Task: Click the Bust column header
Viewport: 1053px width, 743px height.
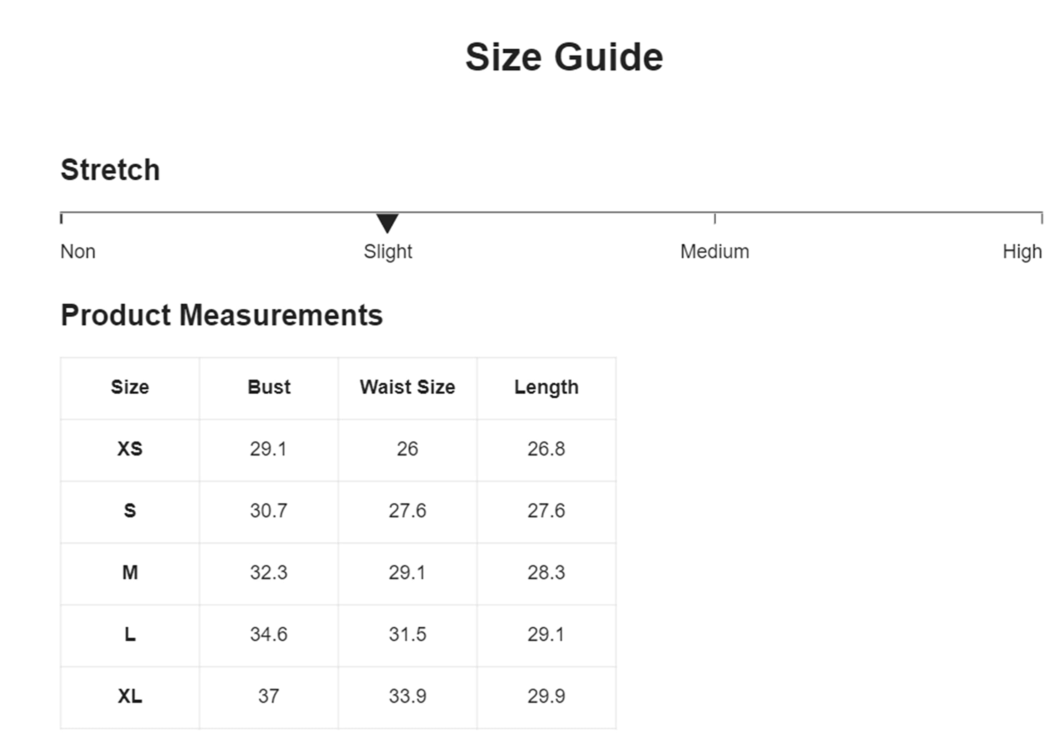Action: [x=269, y=387]
